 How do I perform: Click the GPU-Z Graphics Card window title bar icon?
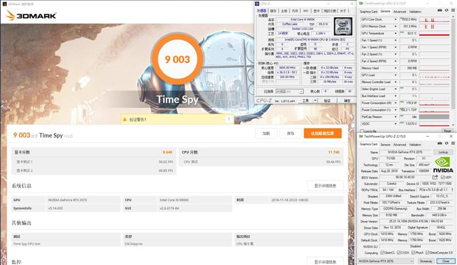pyautogui.click(x=361, y=136)
